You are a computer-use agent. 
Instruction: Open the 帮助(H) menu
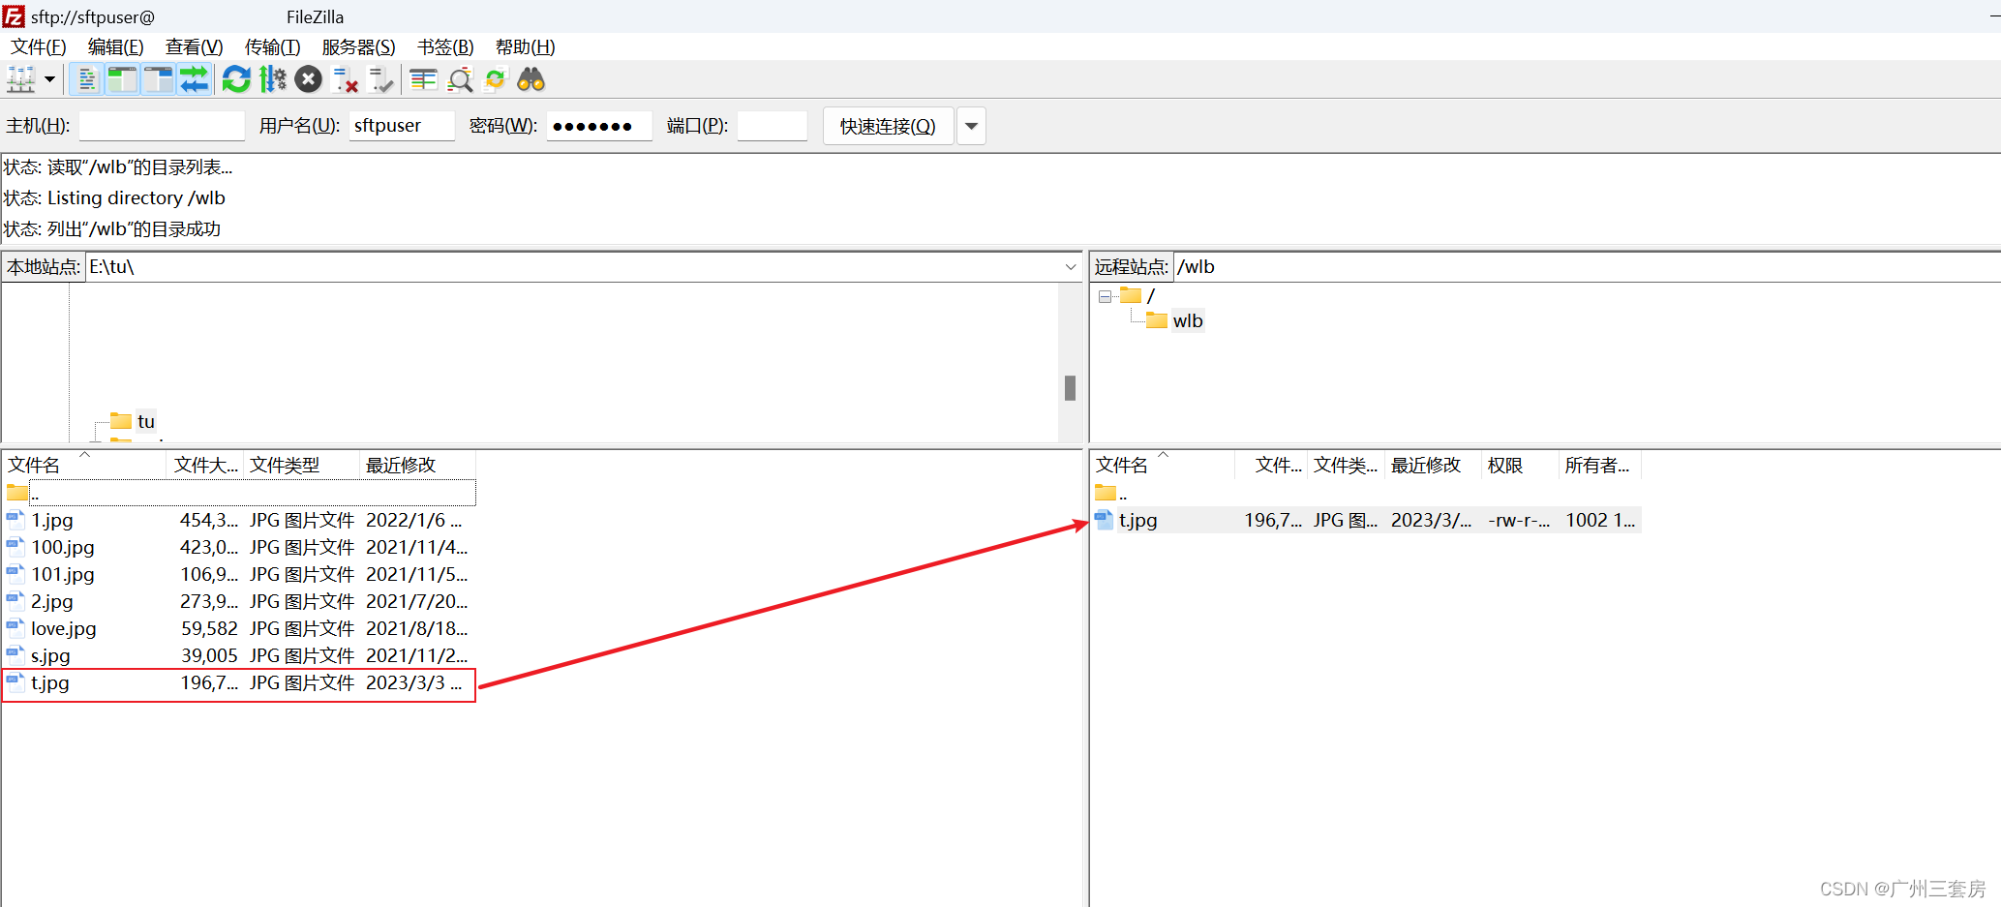pyautogui.click(x=525, y=46)
